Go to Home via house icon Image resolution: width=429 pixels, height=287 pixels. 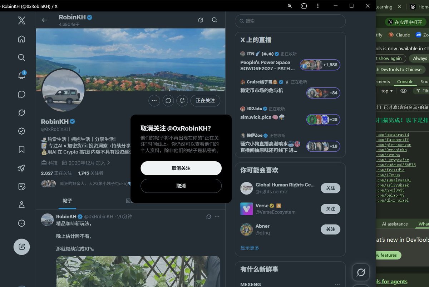(21, 39)
